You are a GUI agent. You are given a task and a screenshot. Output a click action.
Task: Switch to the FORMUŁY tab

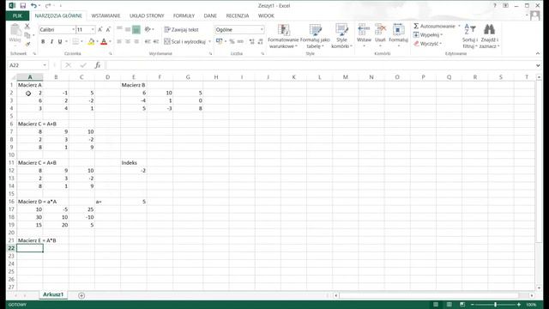pyautogui.click(x=184, y=15)
